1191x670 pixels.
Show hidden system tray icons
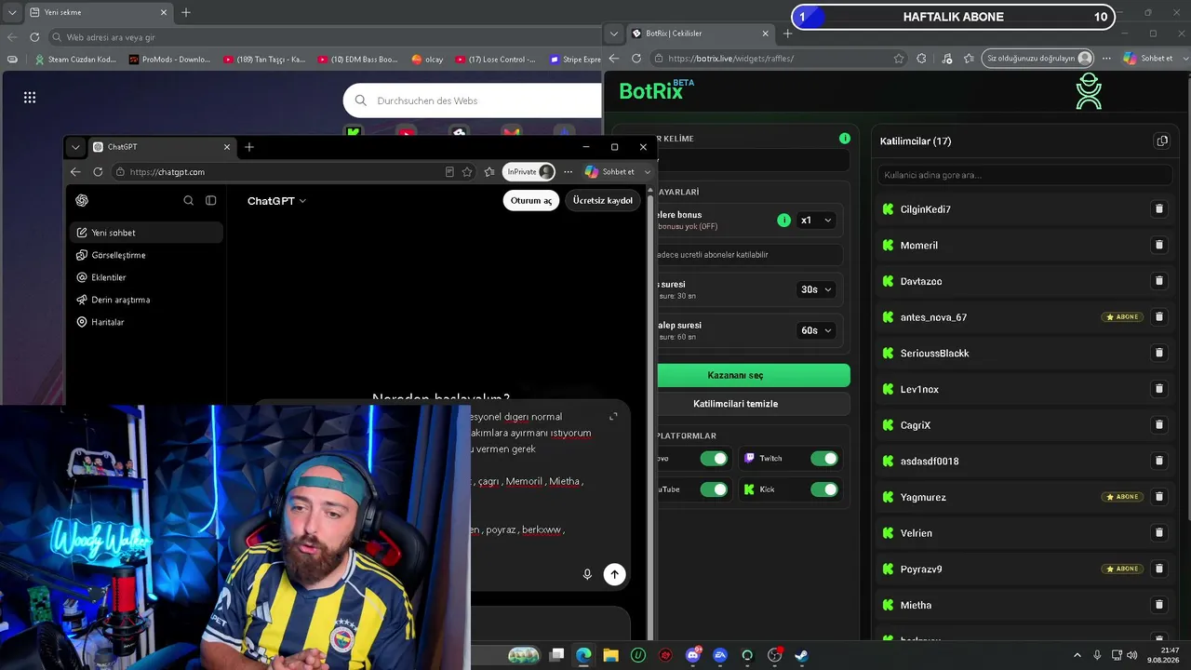(x=1077, y=655)
